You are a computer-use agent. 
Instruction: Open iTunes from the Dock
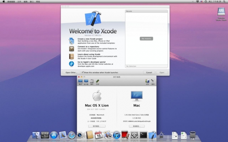[117, 135]
